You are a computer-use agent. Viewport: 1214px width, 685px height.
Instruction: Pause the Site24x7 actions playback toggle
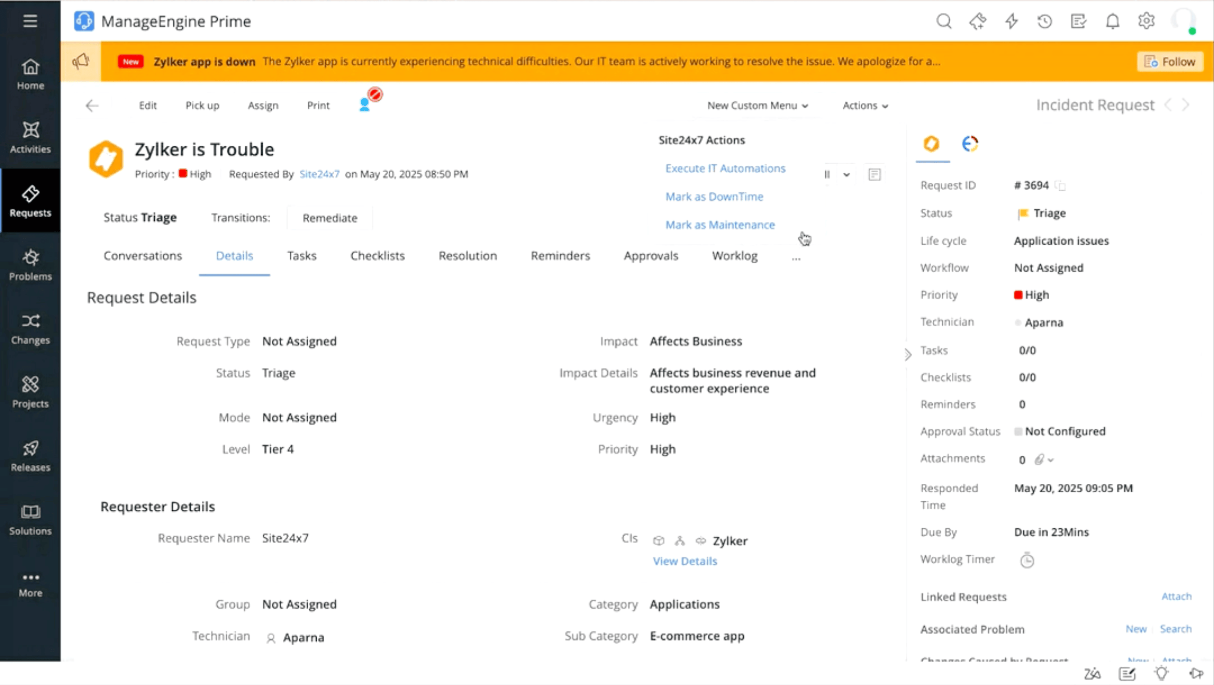[827, 175]
